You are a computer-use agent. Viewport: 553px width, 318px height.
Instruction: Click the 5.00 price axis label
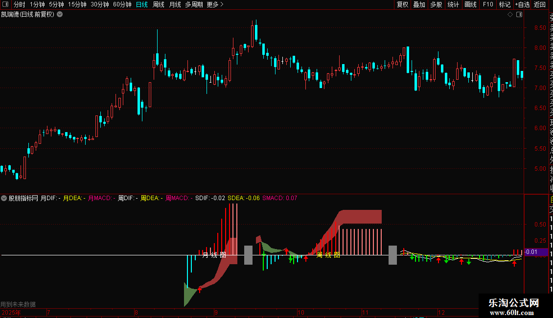click(x=540, y=168)
